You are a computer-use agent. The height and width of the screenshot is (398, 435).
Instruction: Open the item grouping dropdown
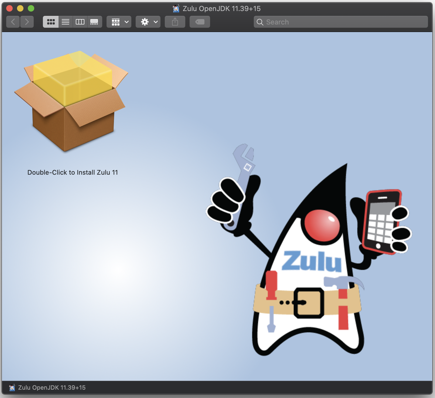[x=119, y=22]
